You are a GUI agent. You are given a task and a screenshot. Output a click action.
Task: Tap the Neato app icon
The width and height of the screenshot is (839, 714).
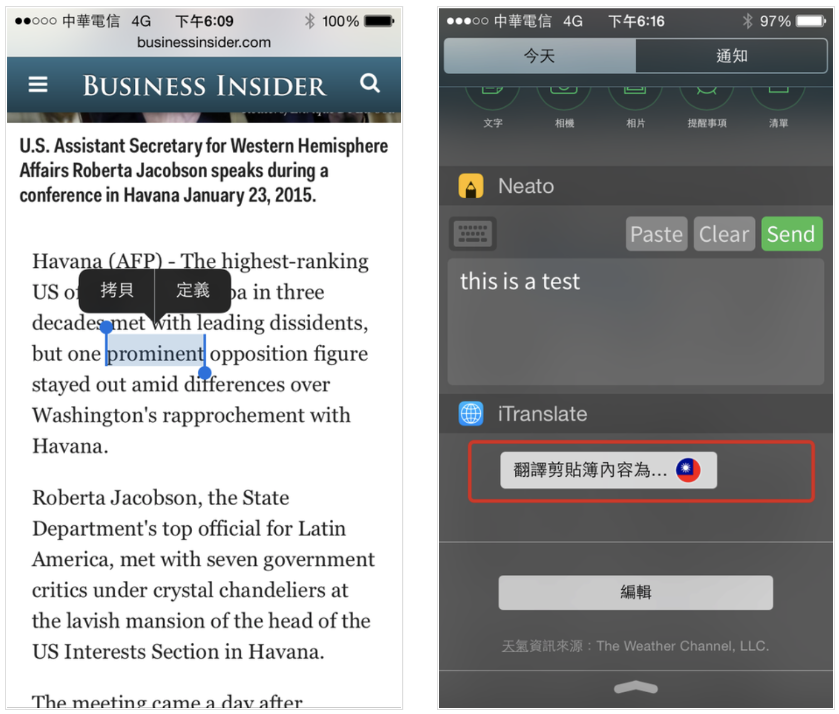point(471,186)
